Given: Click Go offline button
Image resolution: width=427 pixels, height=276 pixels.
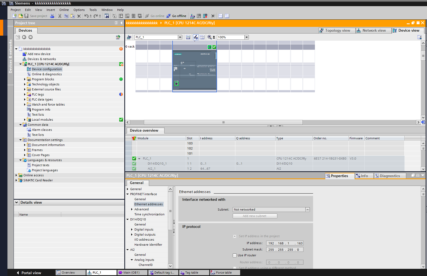Looking at the screenshot, I should pos(176,16).
